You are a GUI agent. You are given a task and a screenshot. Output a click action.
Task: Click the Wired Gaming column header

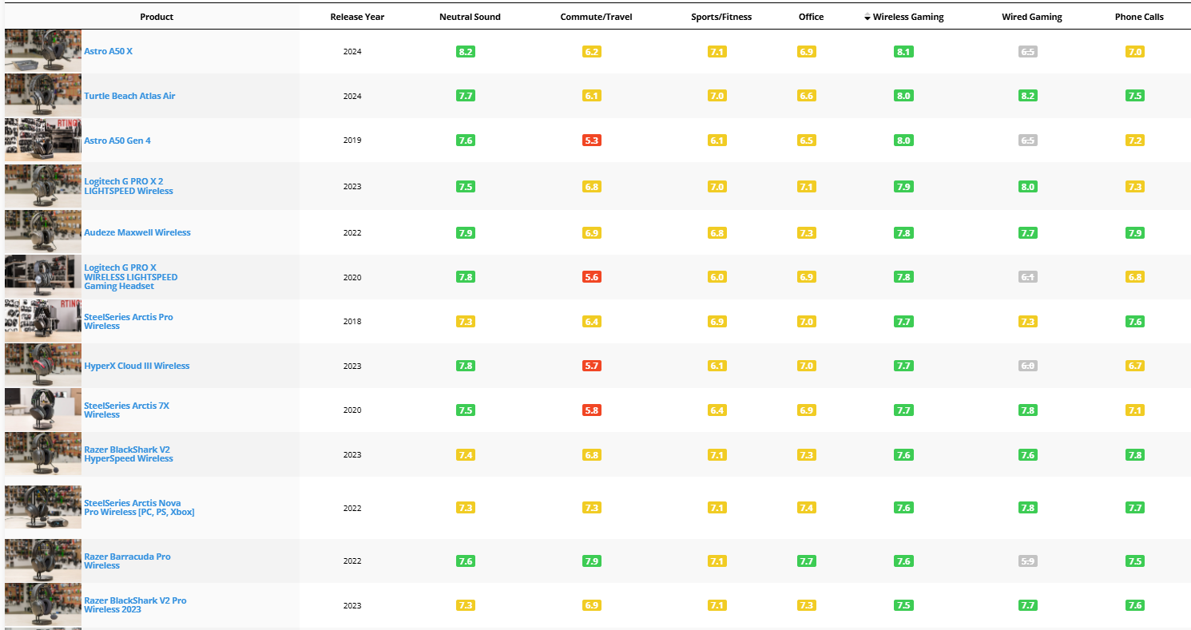click(x=1032, y=17)
